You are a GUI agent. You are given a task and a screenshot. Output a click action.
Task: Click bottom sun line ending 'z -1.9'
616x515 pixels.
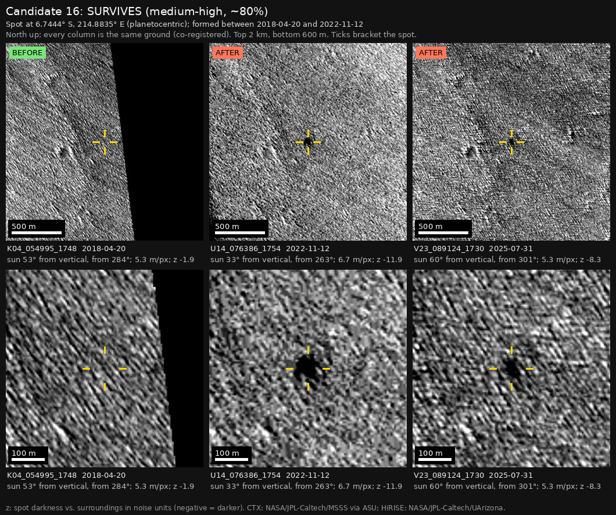pos(101,487)
